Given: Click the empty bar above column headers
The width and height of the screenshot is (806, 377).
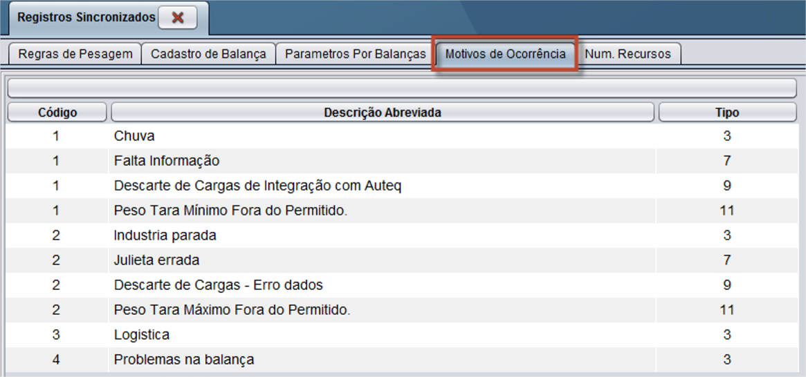Looking at the screenshot, I should point(401,88).
